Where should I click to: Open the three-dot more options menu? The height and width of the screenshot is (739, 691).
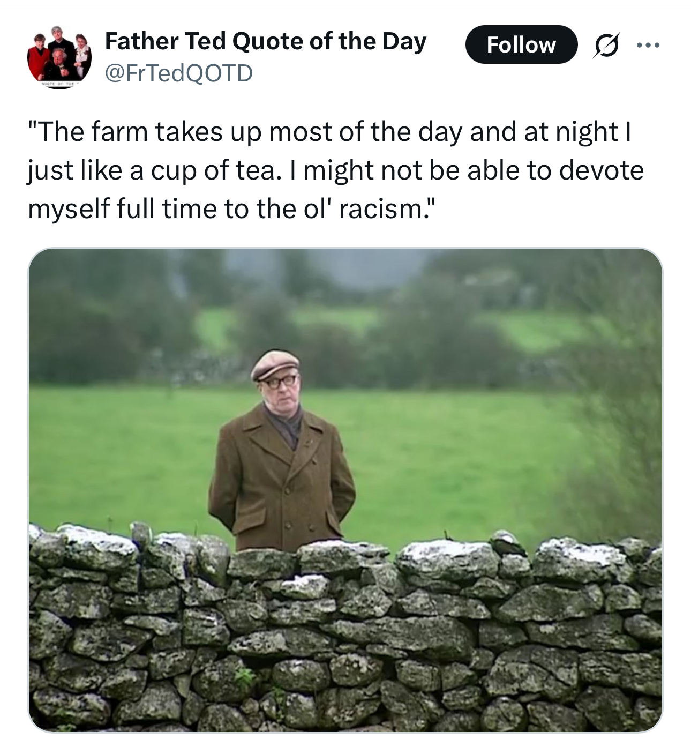[x=648, y=45]
